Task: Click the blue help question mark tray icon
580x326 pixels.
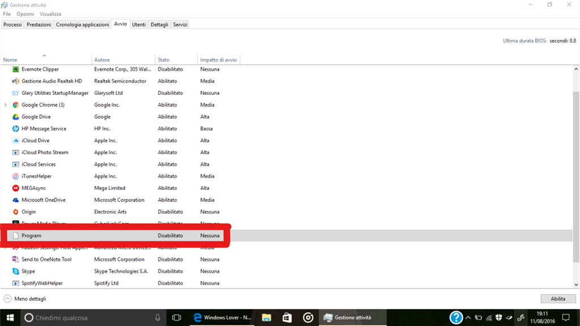Action: coord(456,317)
